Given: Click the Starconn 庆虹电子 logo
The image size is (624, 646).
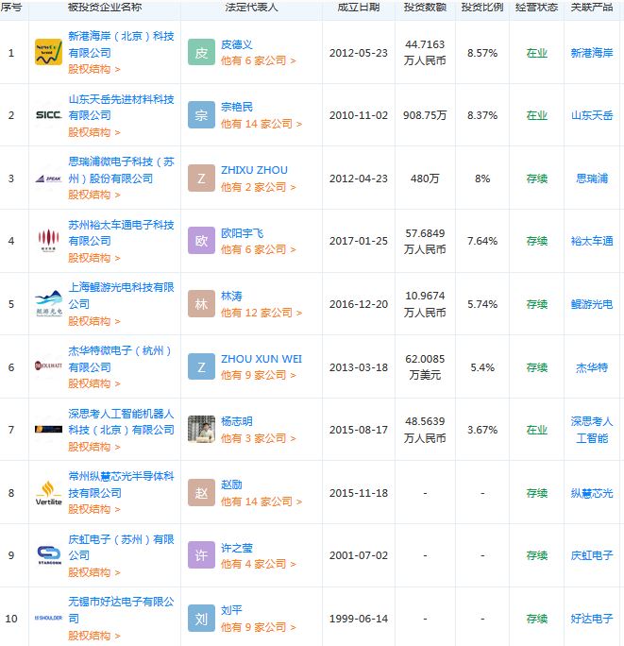Looking at the screenshot, I should [49, 555].
